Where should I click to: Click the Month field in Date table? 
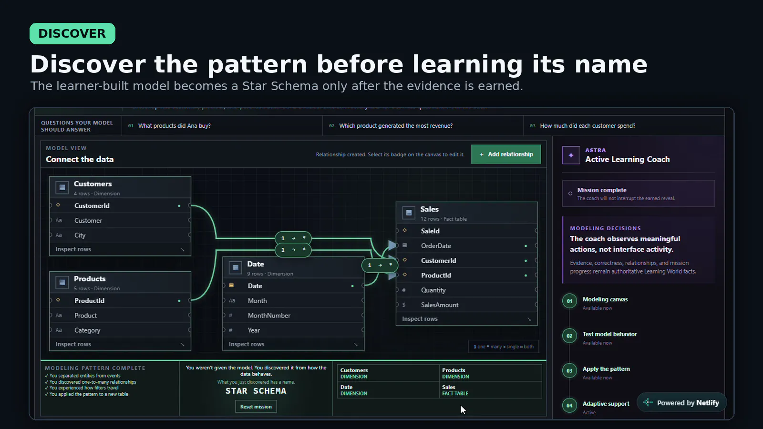(x=293, y=301)
